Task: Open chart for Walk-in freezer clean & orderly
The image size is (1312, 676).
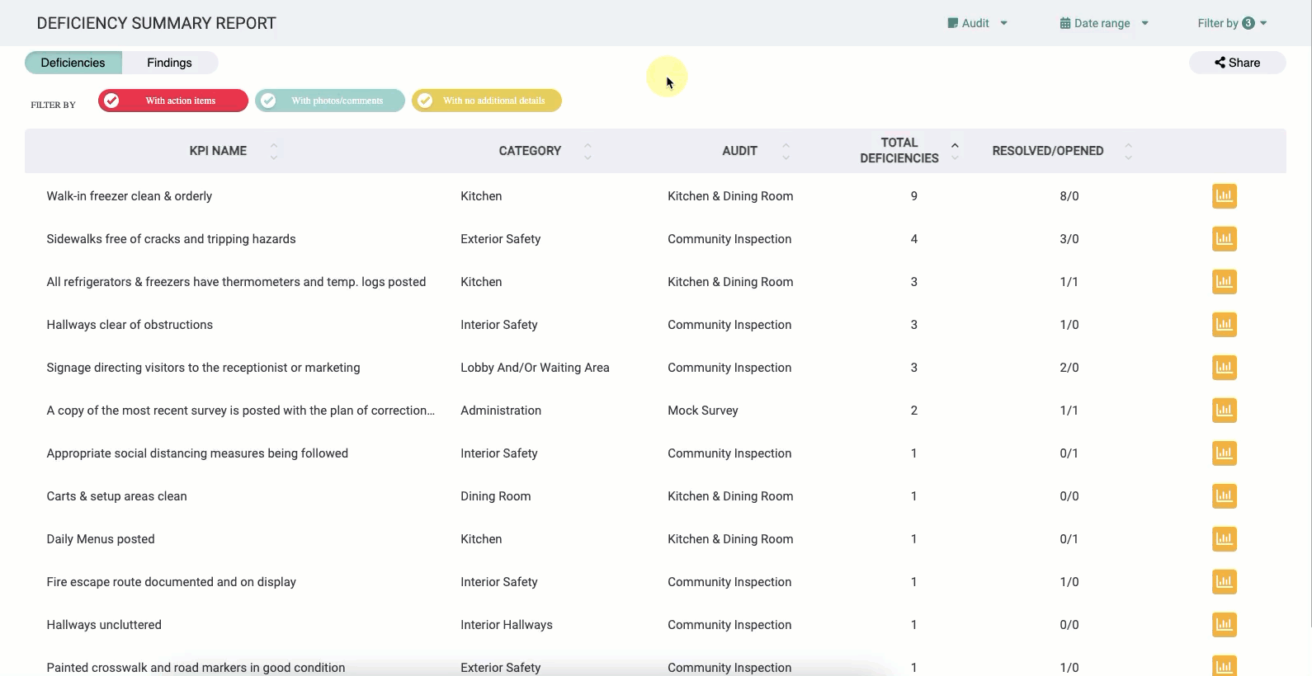Action: coord(1224,196)
